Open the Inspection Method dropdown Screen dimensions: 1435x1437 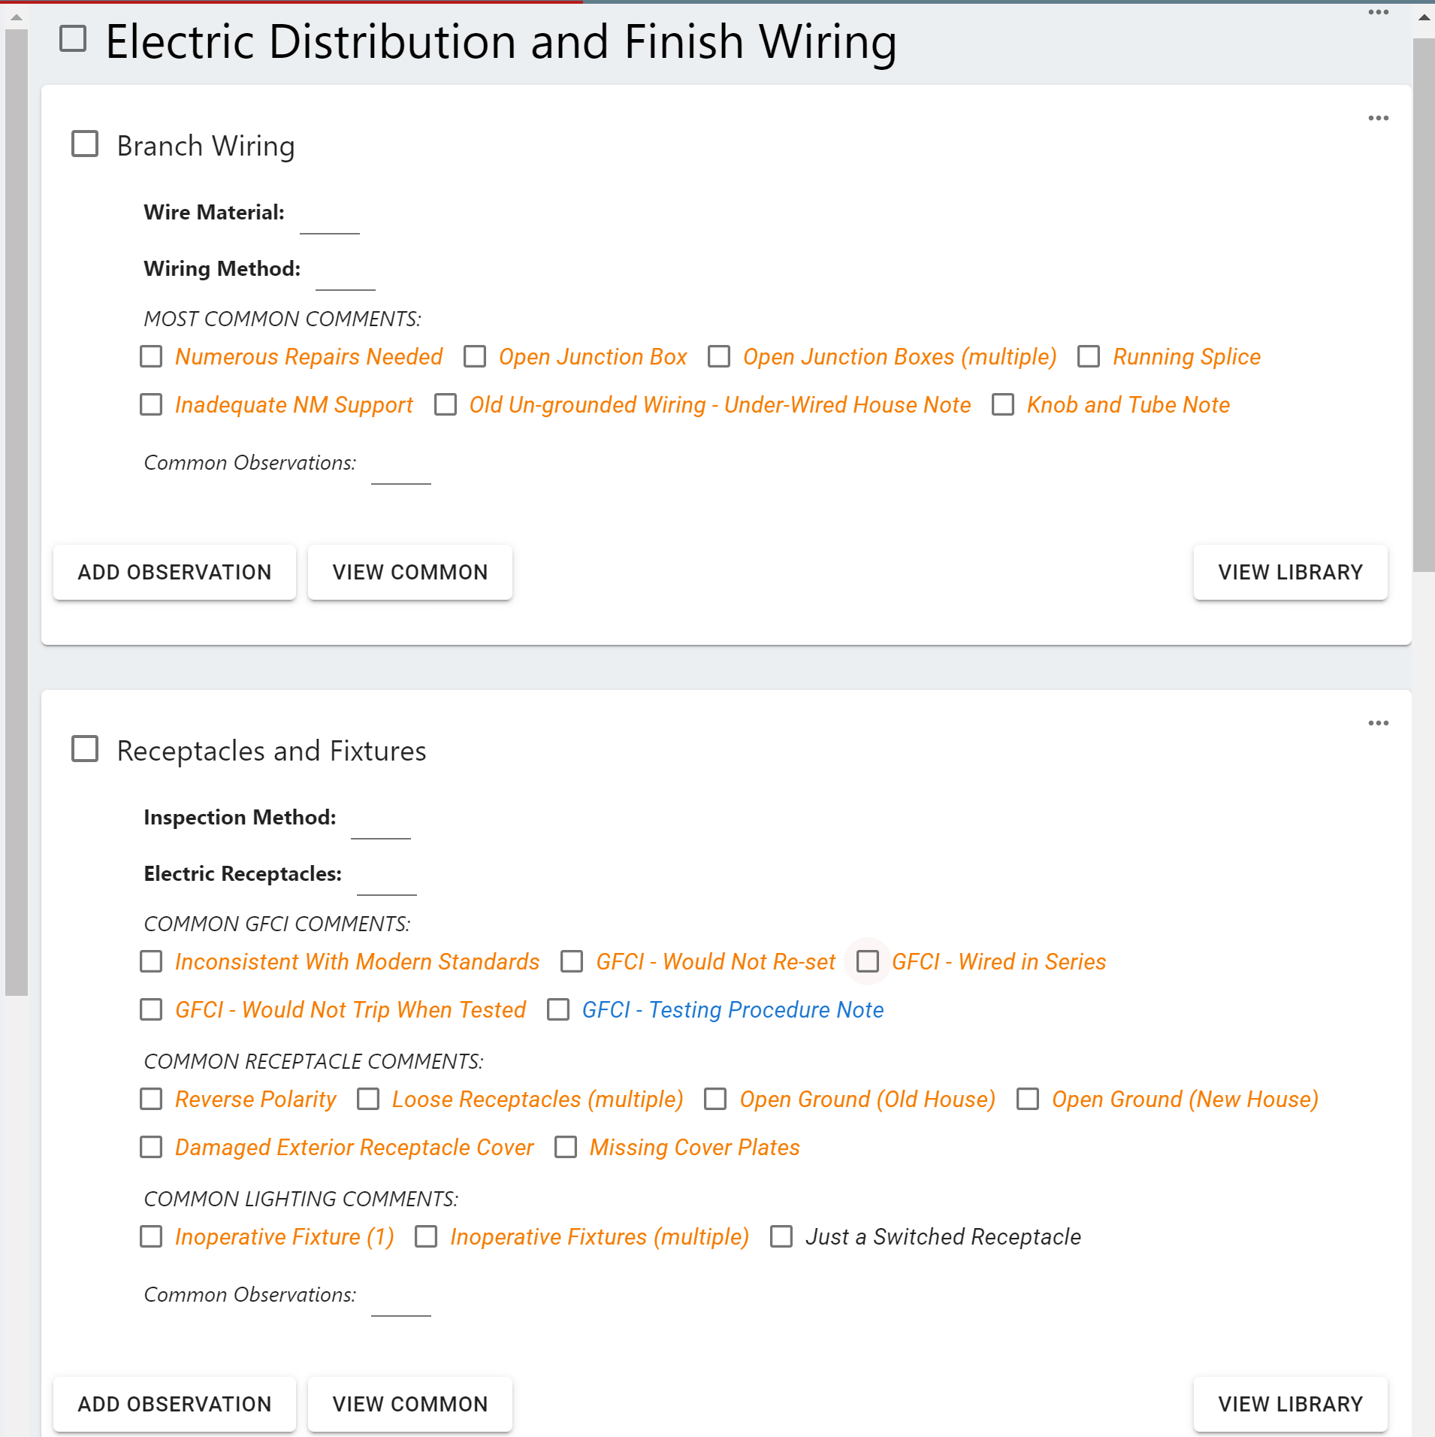[x=380, y=824]
